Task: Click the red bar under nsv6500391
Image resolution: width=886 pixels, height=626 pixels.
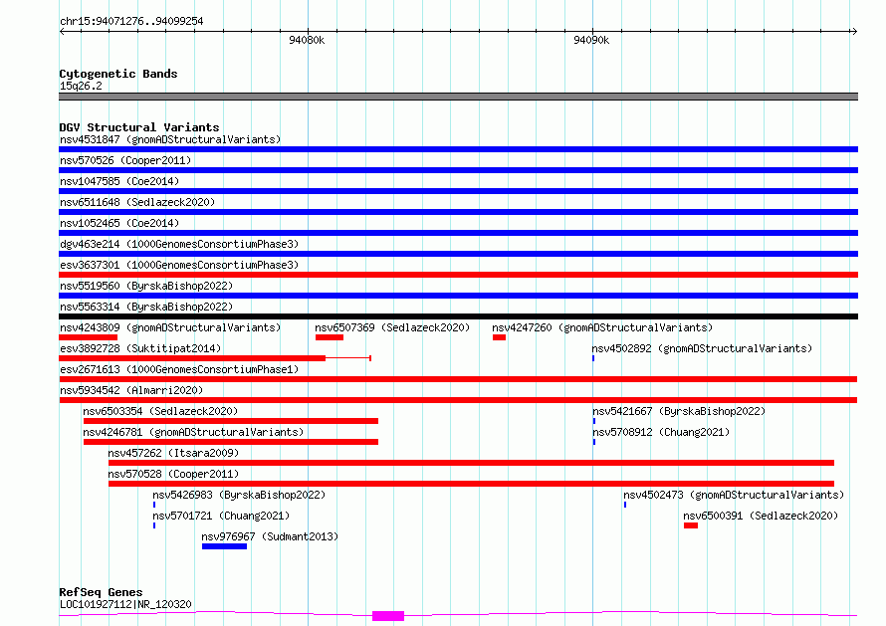Action: tap(691, 525)
